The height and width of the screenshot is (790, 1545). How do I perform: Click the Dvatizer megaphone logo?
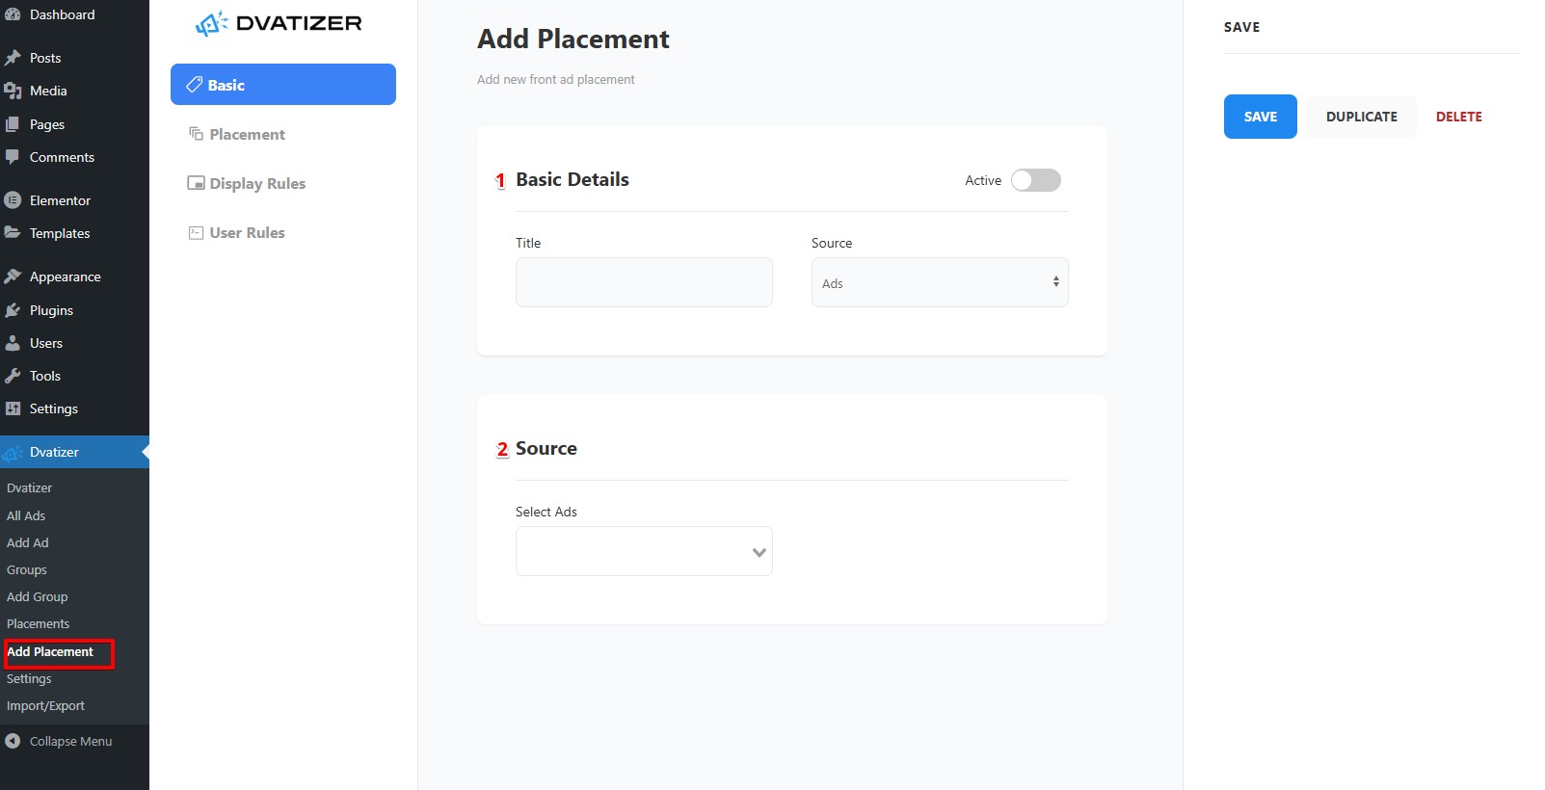[211, 23]
